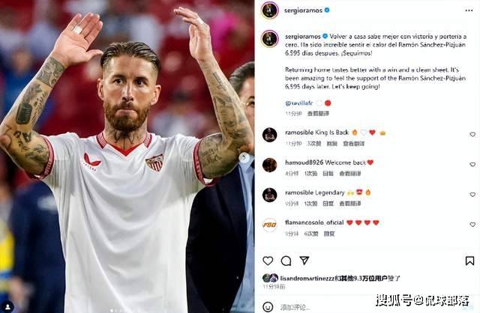This screenshot has width=480, height=313.
Task: Open emoji picker in comment box
Action: pyautogui.click(x=268, y=306)
